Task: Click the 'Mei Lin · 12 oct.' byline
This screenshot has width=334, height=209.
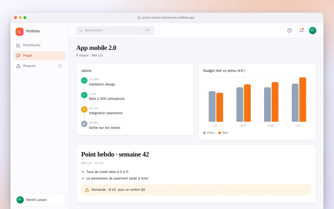Action: click(x=93, y=163)
